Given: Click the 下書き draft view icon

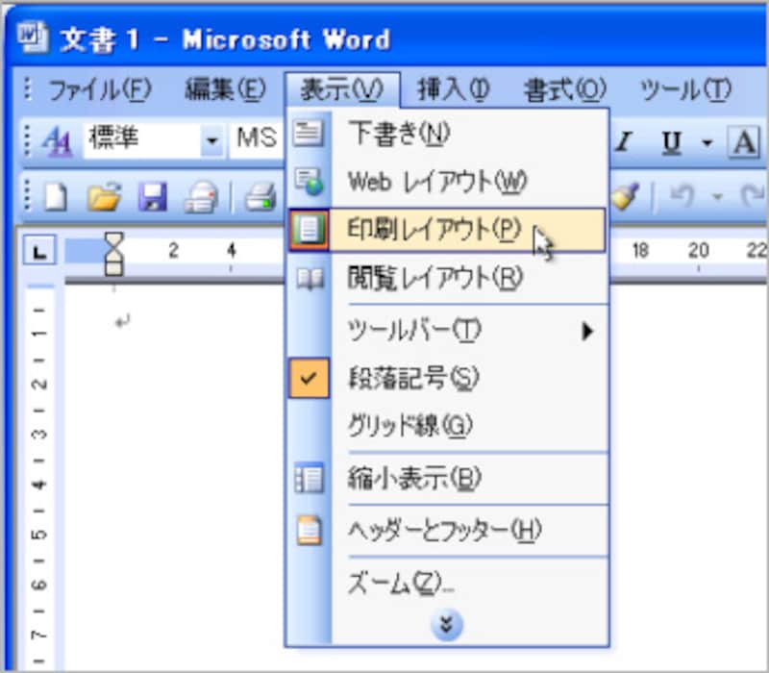Looking at the screenshot, I should pyautogui.click(x=309, y=134).
